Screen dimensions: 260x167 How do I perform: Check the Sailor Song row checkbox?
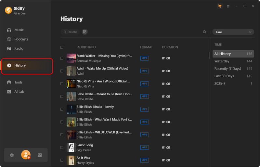point(62,148)
